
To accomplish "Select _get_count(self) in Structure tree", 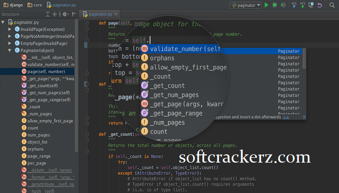I will point(40,85).
